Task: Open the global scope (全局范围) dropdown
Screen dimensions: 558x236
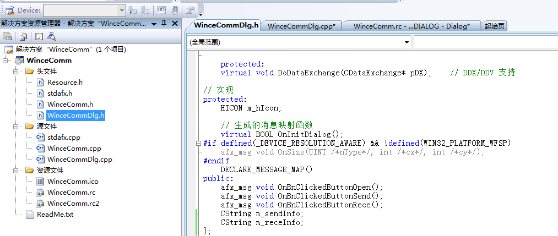Action: [x=407, y=42]
